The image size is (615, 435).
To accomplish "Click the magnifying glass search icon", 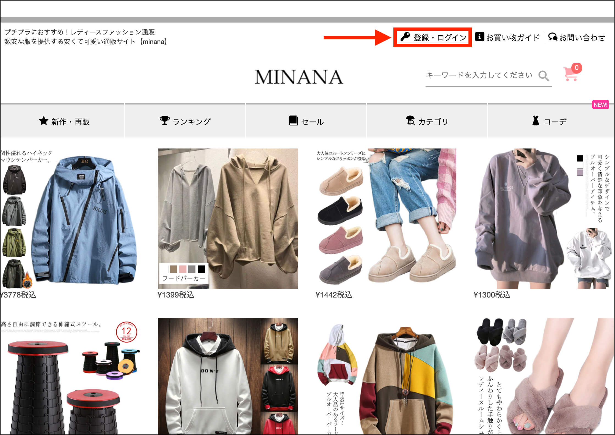I will coord(544,76).
